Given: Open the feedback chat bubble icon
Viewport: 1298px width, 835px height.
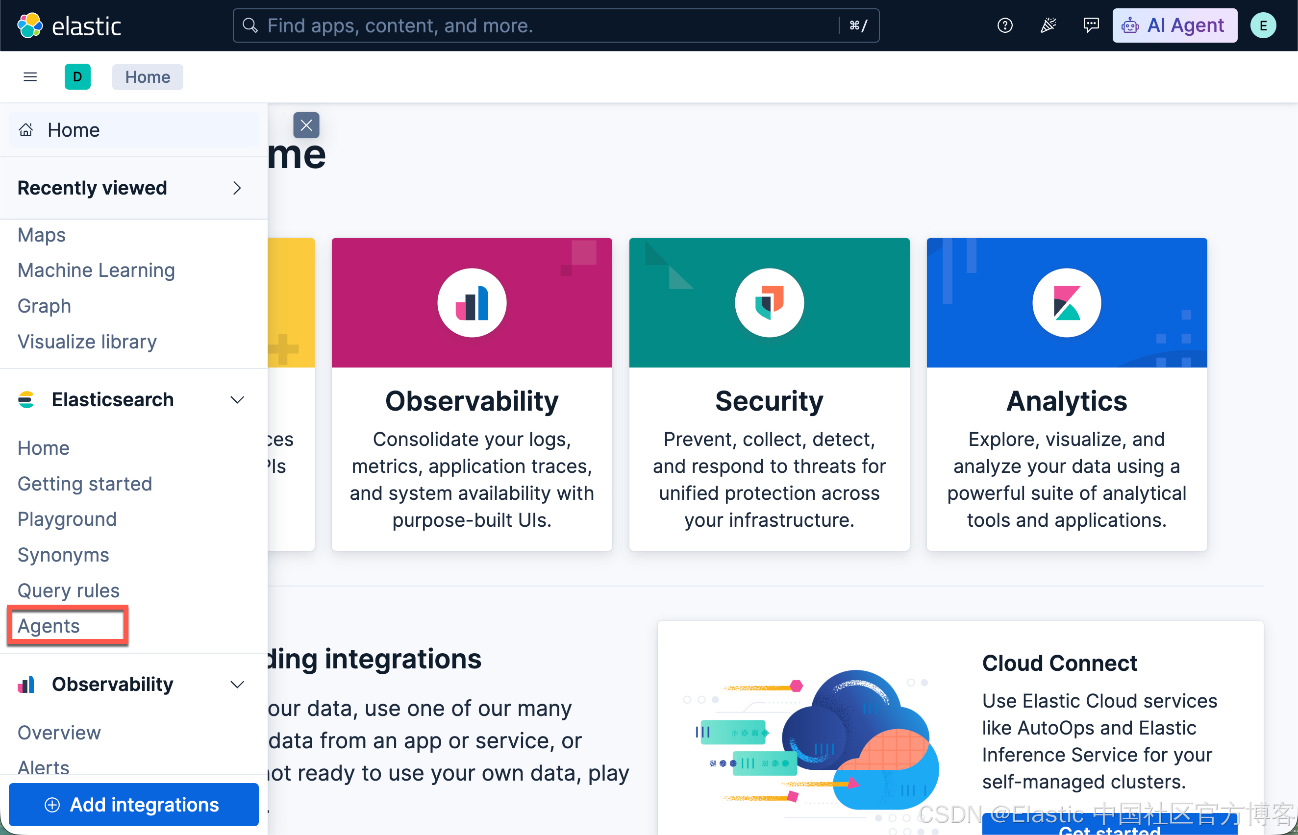Looking at the screenshot, I should click(1091, 25).
